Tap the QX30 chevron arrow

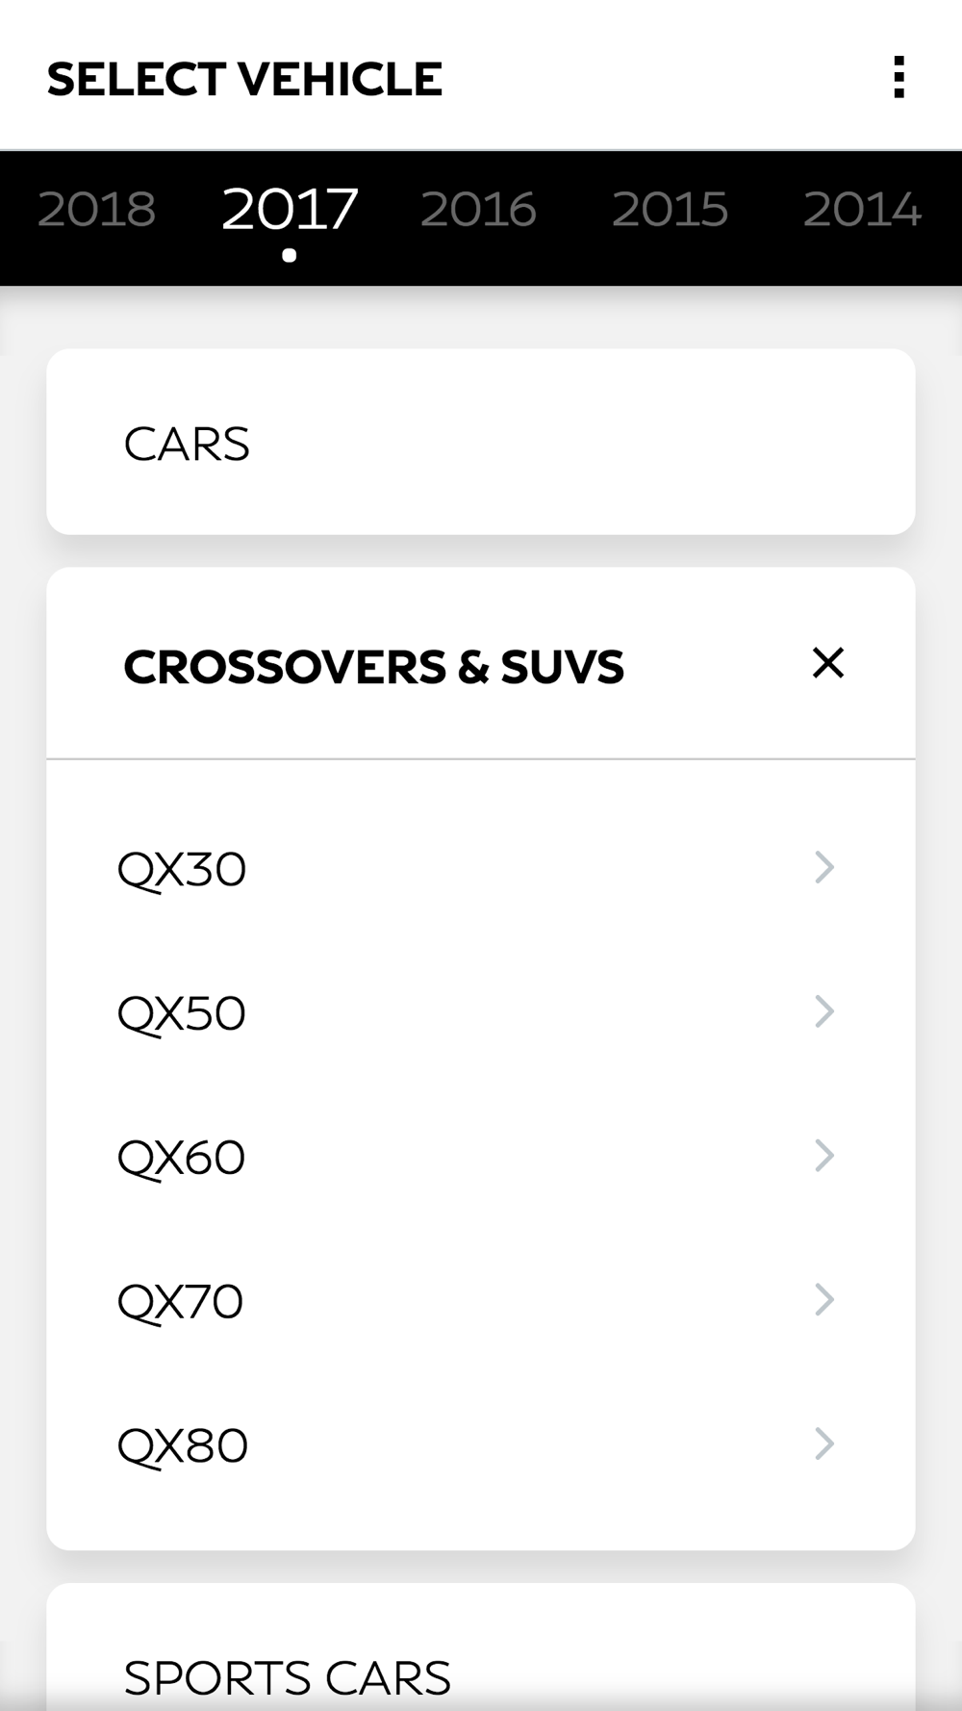[824, 867]
